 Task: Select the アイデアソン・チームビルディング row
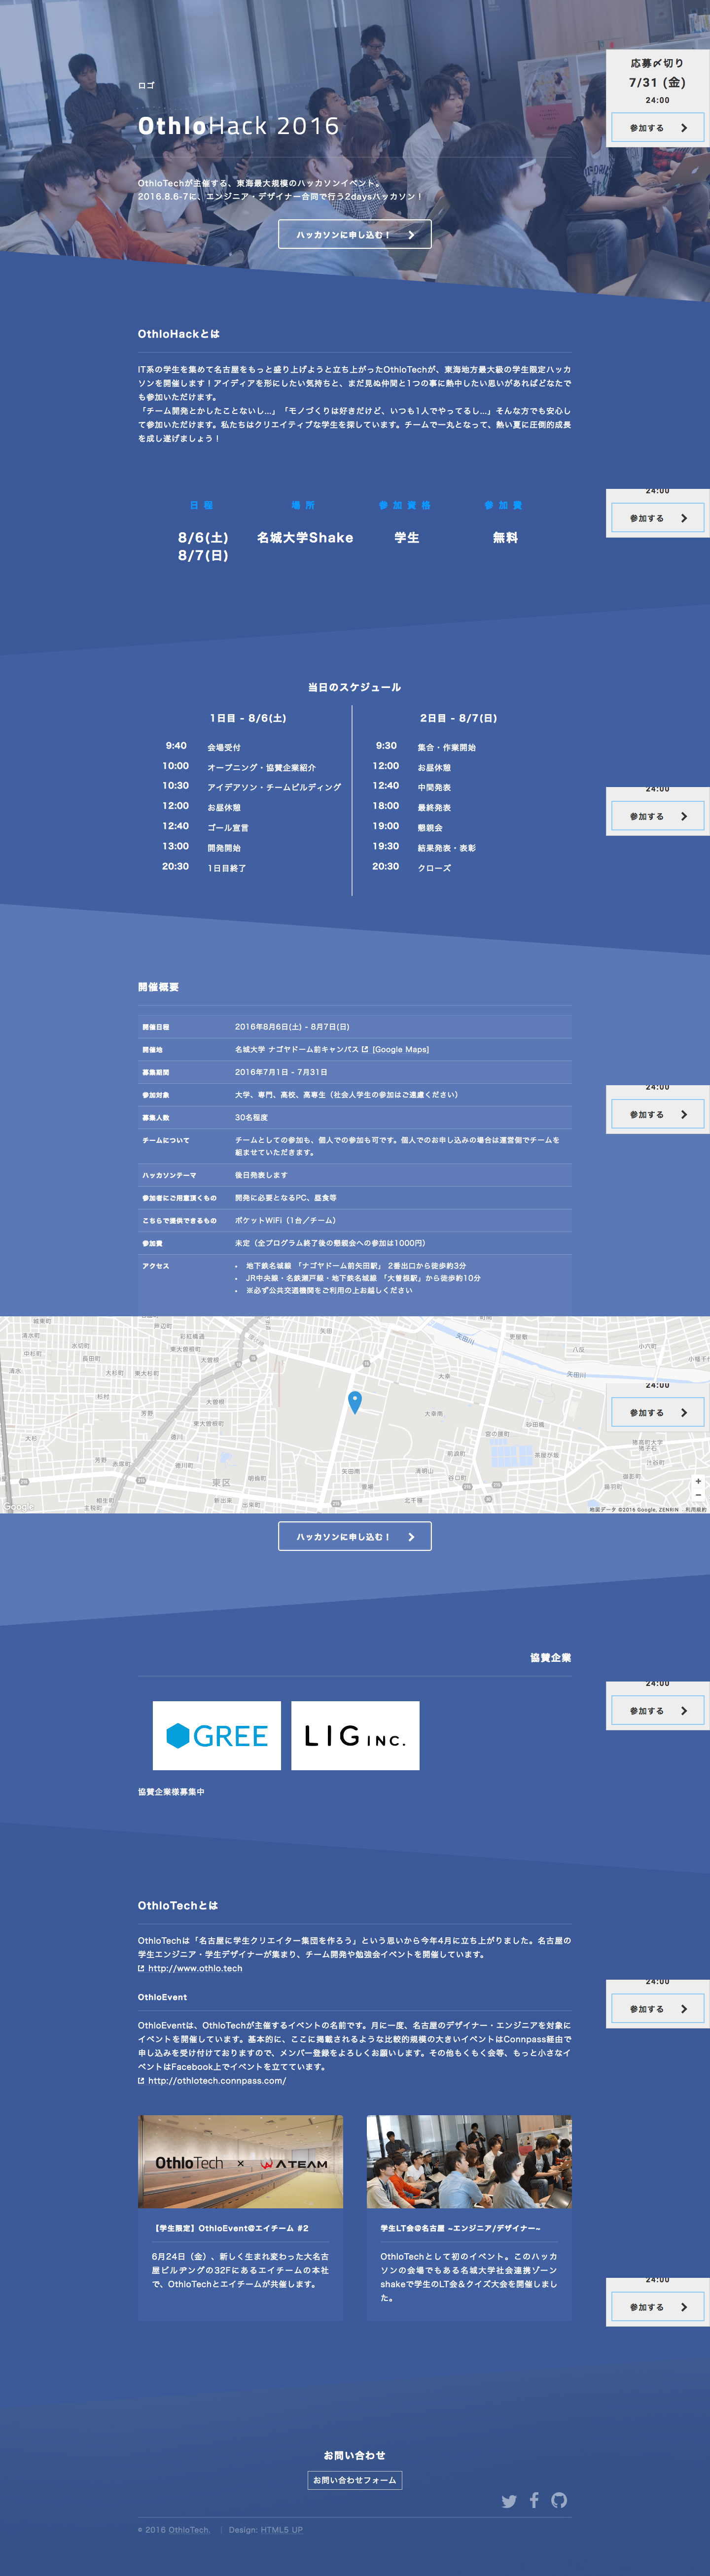coord(251,787)
